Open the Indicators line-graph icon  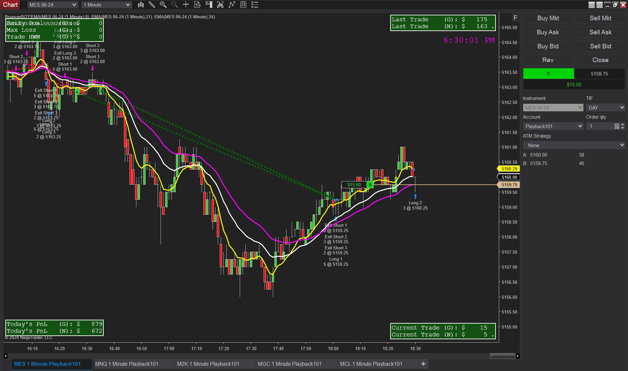tap(232, 5)
